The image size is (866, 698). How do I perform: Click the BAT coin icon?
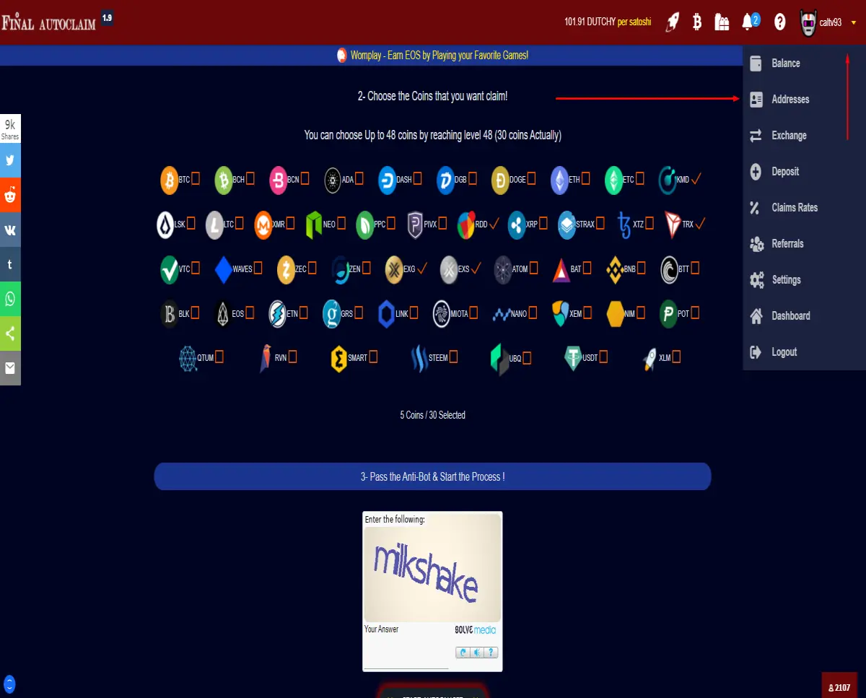point(561,269)
